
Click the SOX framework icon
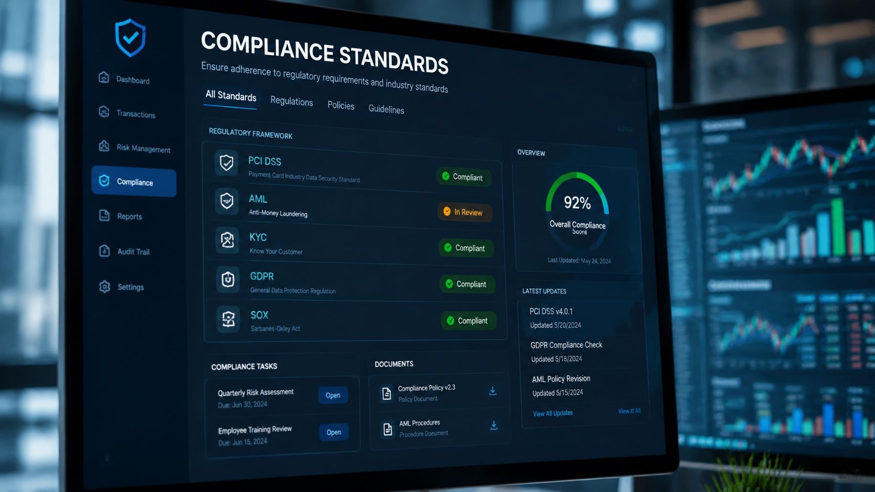(228, 318)
